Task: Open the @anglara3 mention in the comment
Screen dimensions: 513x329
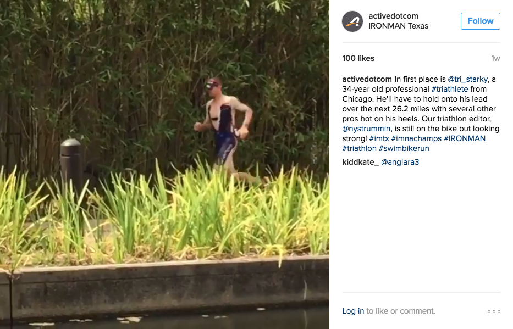Action: click(400, 162)
